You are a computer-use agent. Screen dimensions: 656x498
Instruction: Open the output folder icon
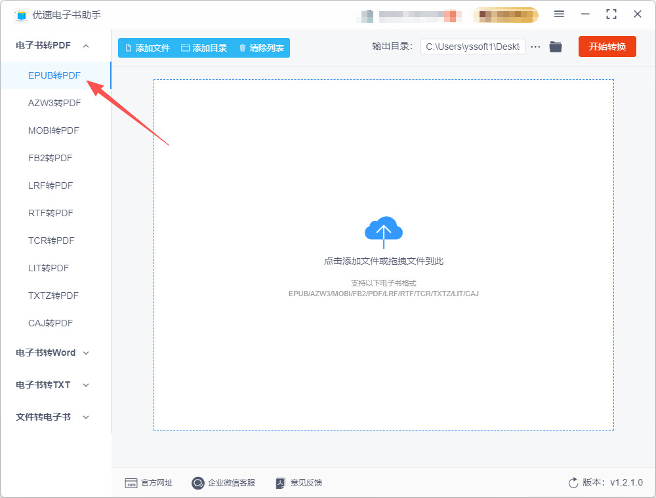(556, 47)
